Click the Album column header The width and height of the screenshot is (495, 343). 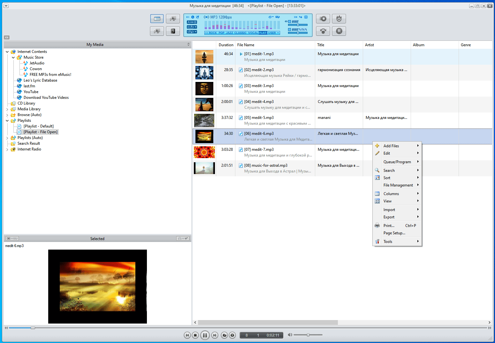coord(435,45)
